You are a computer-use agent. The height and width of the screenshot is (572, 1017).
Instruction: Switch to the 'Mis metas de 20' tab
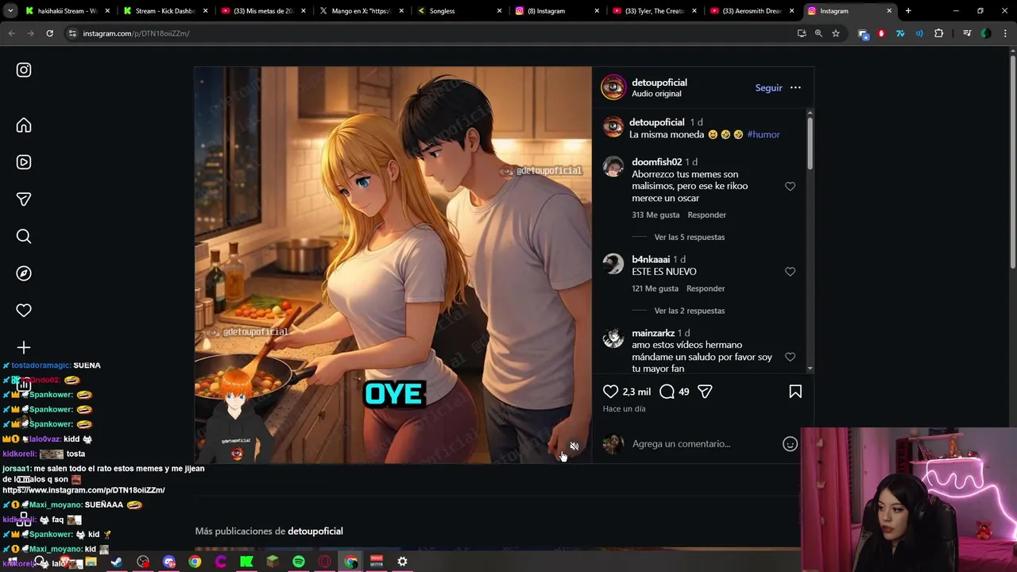[263, 11]
